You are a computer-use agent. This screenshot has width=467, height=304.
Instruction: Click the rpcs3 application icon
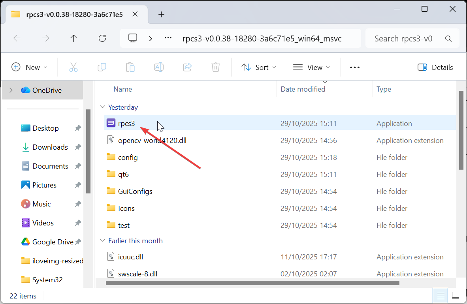(111, 123)
